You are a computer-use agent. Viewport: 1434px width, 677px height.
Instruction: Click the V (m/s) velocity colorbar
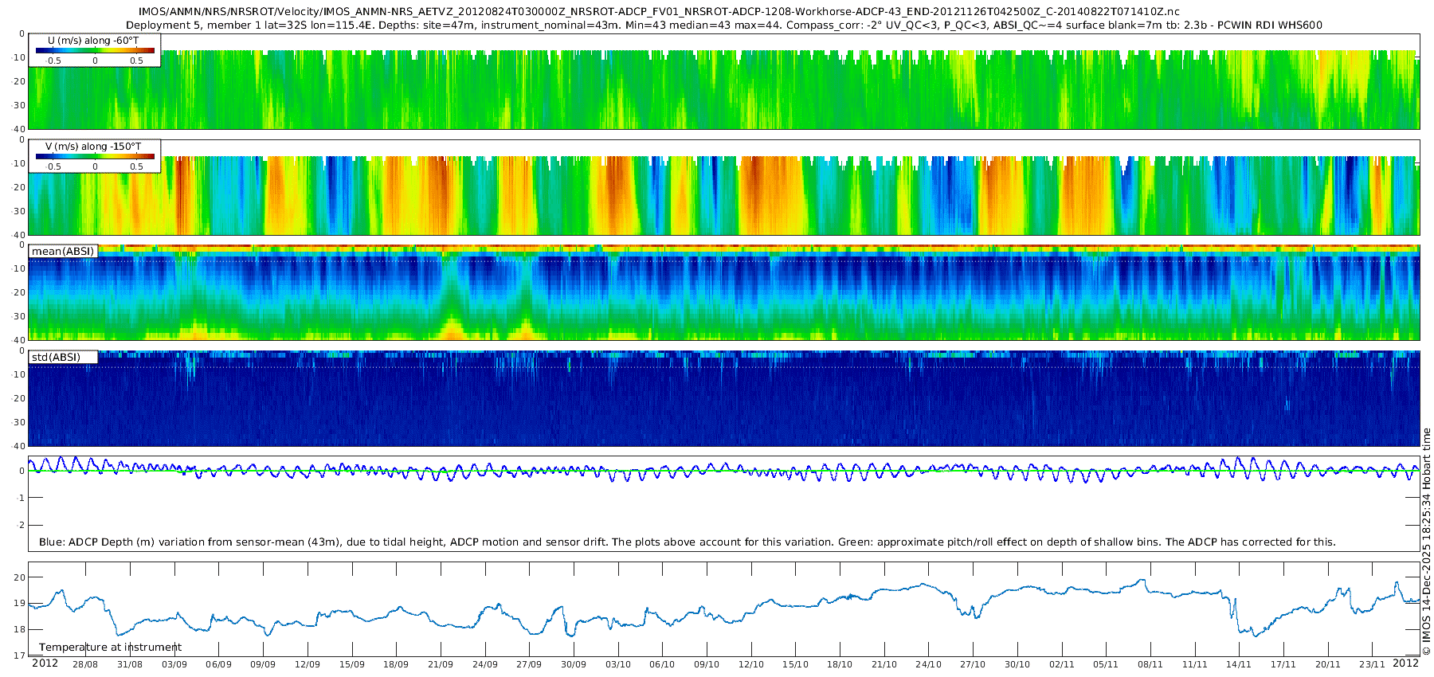point(95,157)
